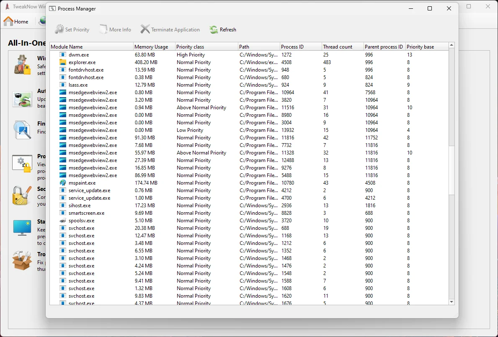Select the explorer.exe folder icon
498x337 pixels.
point(63,62)
